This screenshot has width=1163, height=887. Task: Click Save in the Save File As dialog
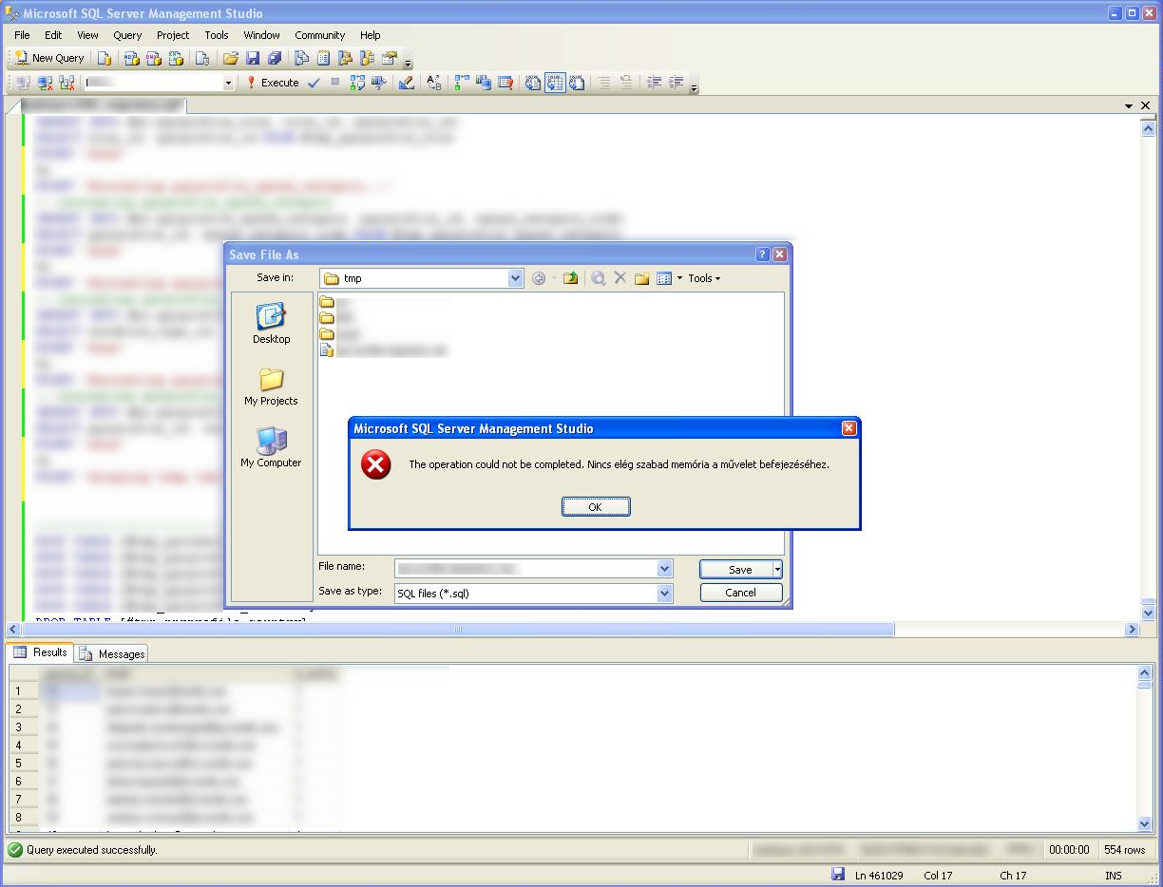[x=736, y=569]
